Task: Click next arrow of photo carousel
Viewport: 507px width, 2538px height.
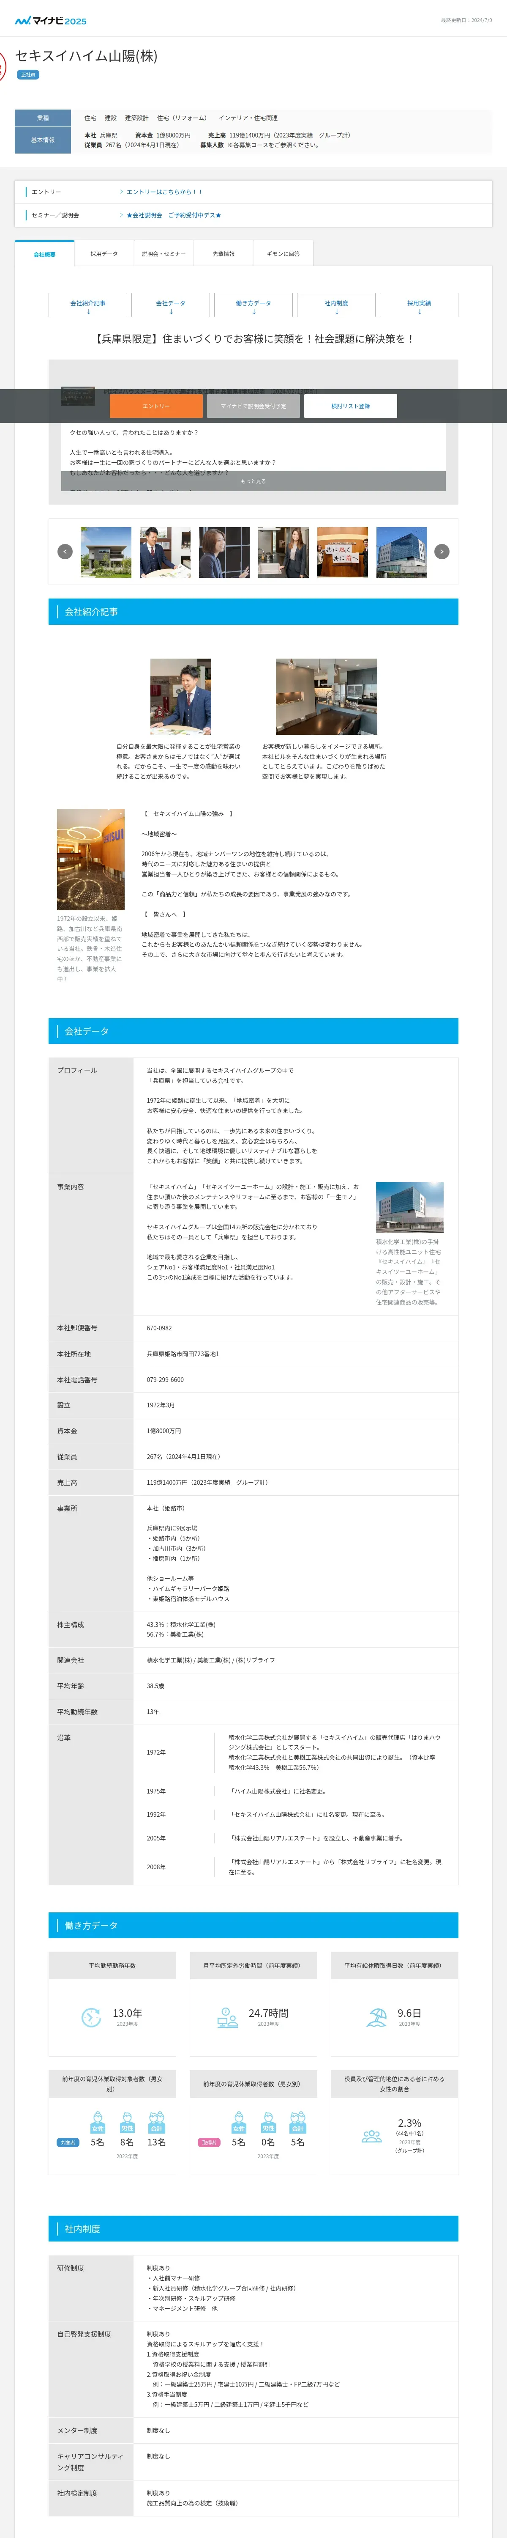Action: [x=442, y=552]
